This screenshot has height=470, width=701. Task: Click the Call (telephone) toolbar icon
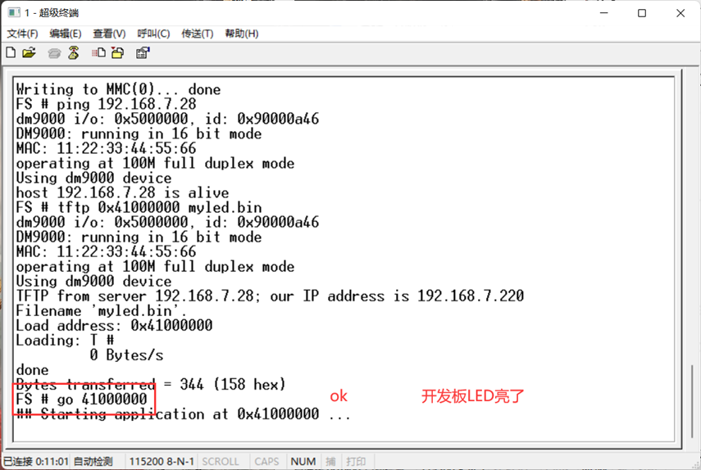(54, 53)
